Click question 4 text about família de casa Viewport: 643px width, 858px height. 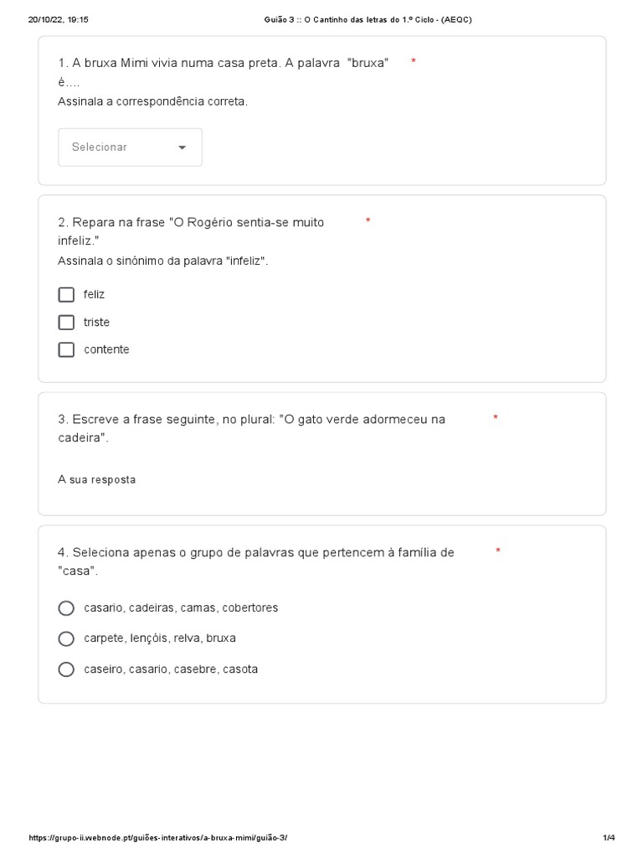[256, 553]
